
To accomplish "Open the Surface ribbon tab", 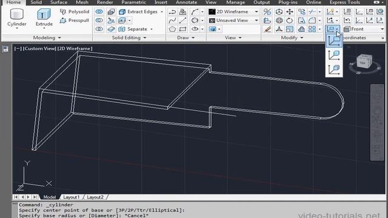I will pyautogui.click(x=59, y=2).
